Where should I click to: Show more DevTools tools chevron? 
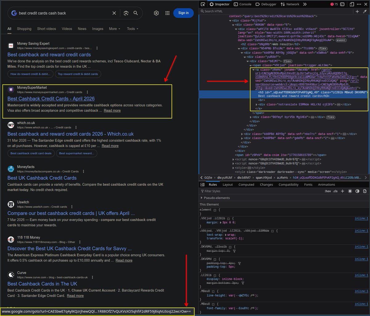[x=305, y=4]
